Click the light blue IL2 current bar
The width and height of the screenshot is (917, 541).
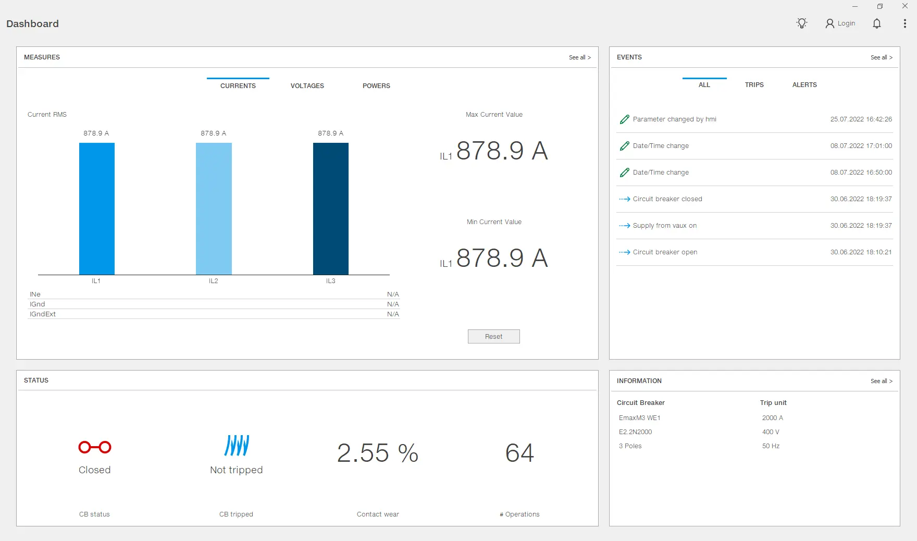click(x=214, y=208)
